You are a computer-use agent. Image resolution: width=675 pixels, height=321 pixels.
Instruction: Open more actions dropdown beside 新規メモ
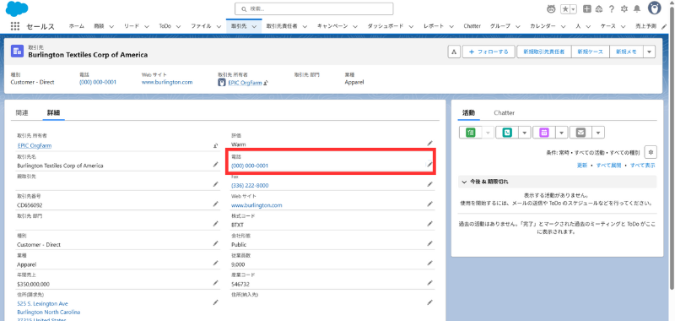pyautogui.click(x=649, y=52)
